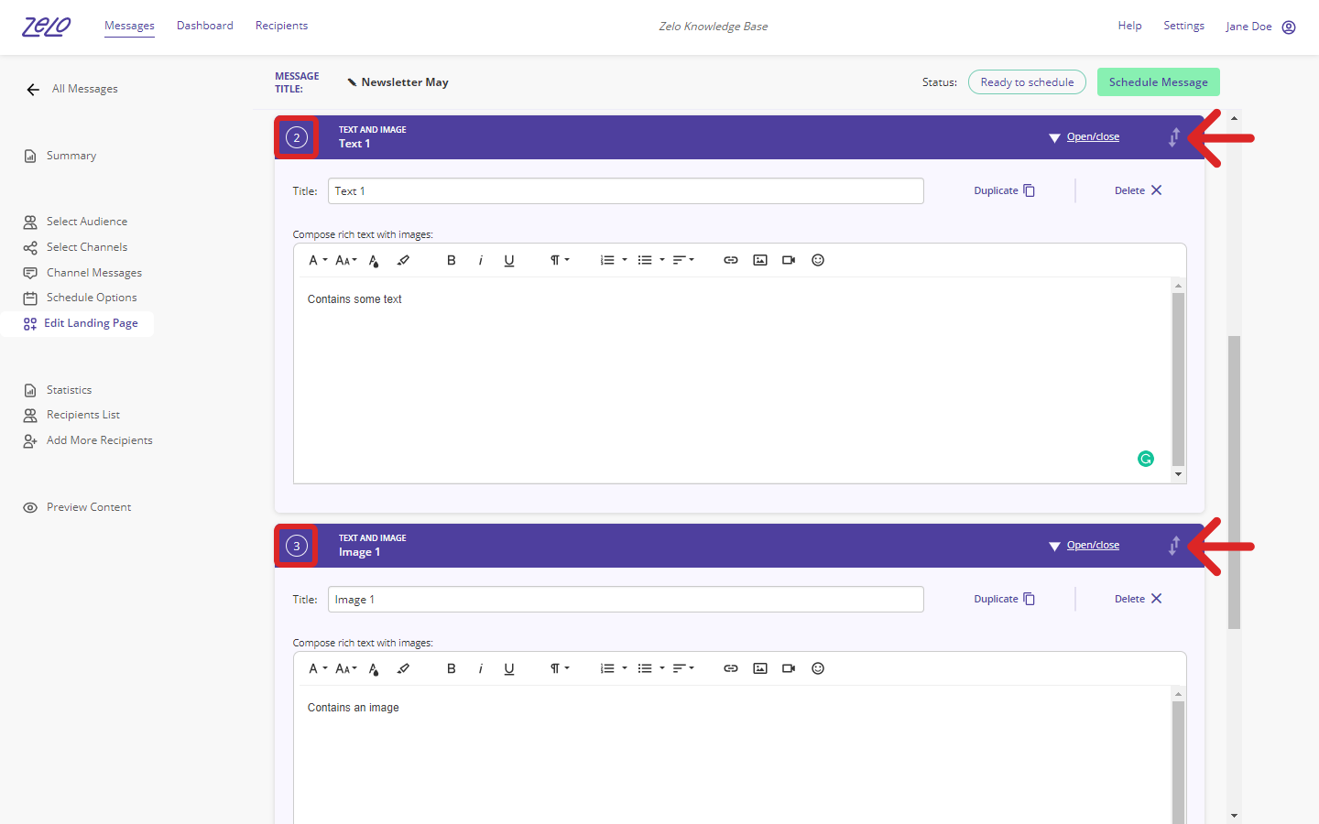The height and width of the screenshot is (824, 1319).
Task: Click pencil icon beside Newsletter May
Action: [x=352, y=82]
